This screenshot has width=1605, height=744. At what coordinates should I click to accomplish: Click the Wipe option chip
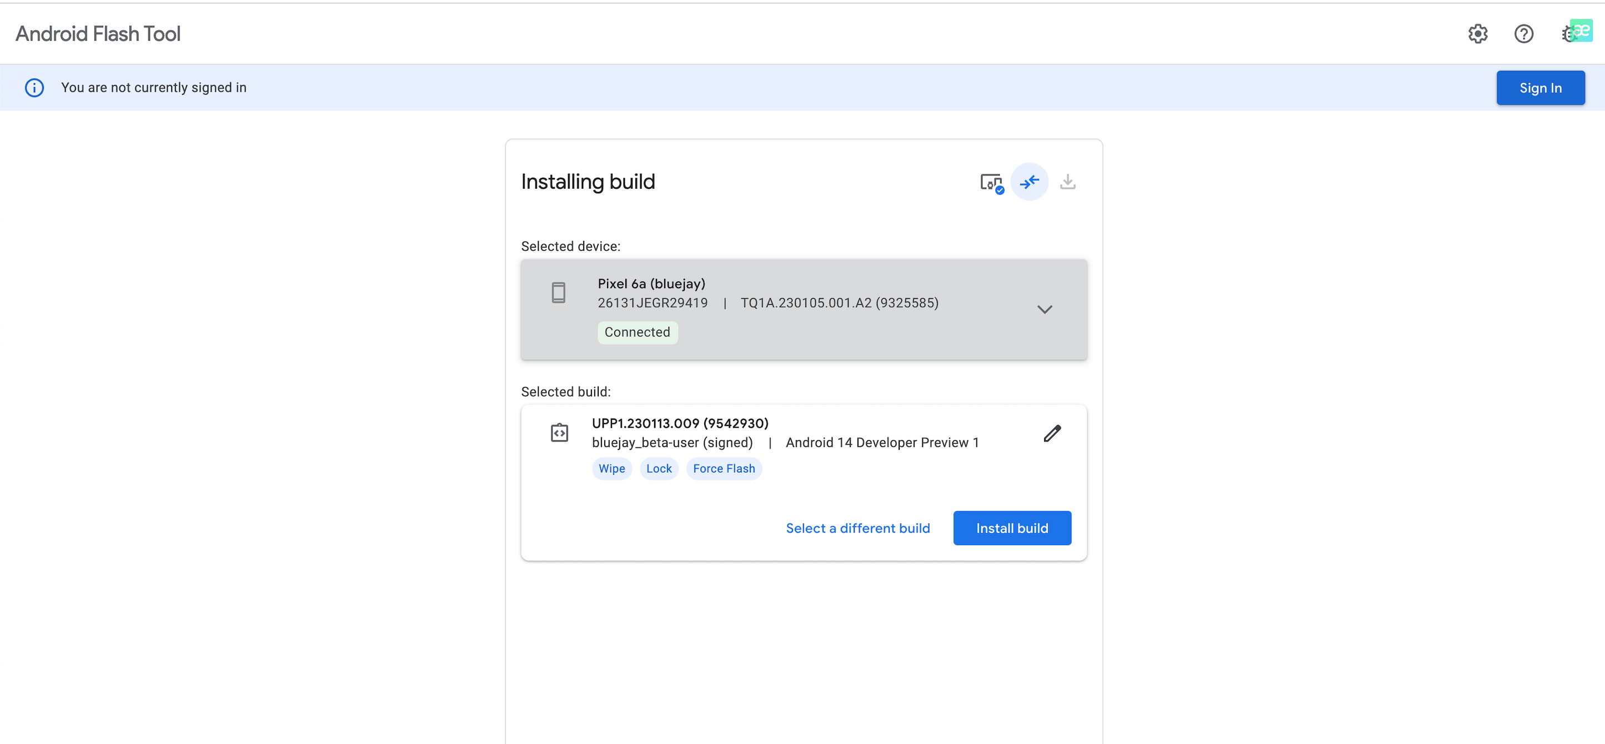(612, 469)
